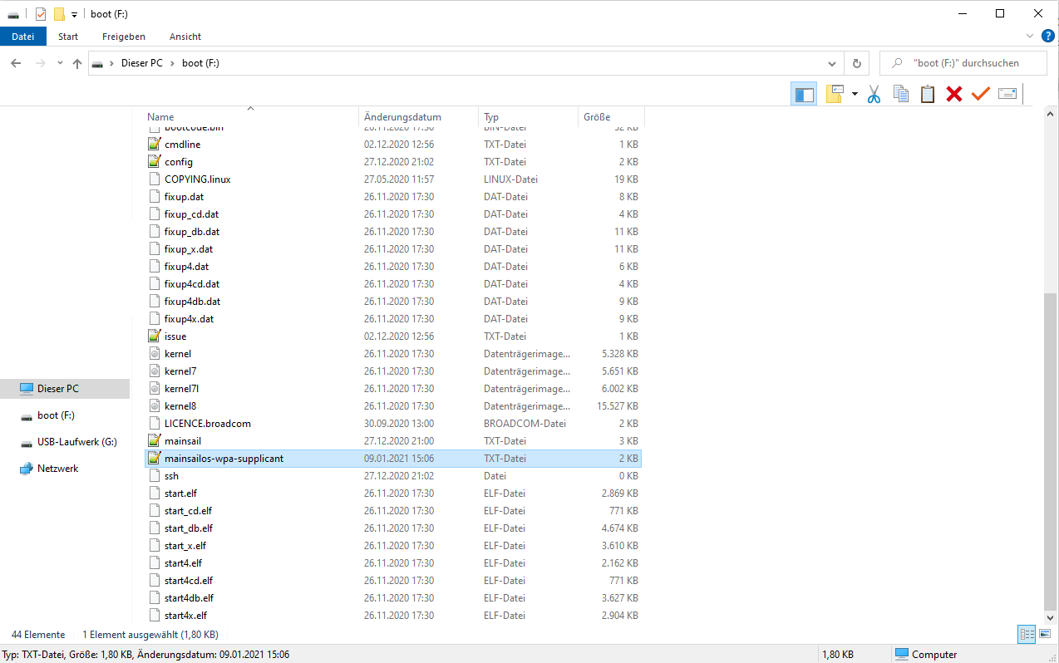Click the envelope E-mail icon in the toolbar
This screenshot has height=663, width=1059.
coord(1007,94)
